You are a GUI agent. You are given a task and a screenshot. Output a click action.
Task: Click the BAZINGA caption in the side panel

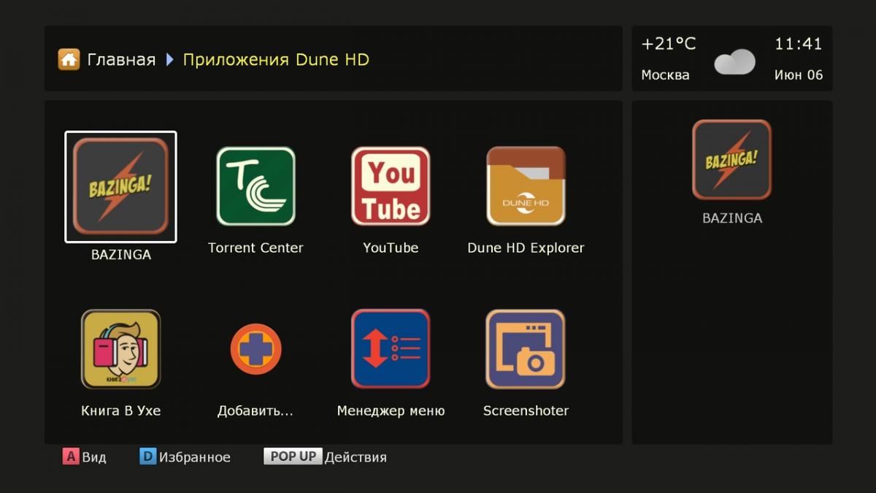(731, 218)
